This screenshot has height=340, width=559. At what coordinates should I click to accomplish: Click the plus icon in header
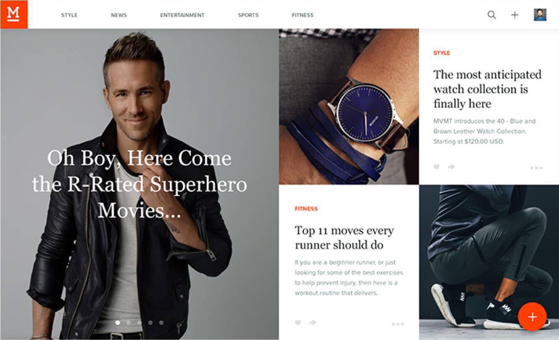(x=514, y=15)
